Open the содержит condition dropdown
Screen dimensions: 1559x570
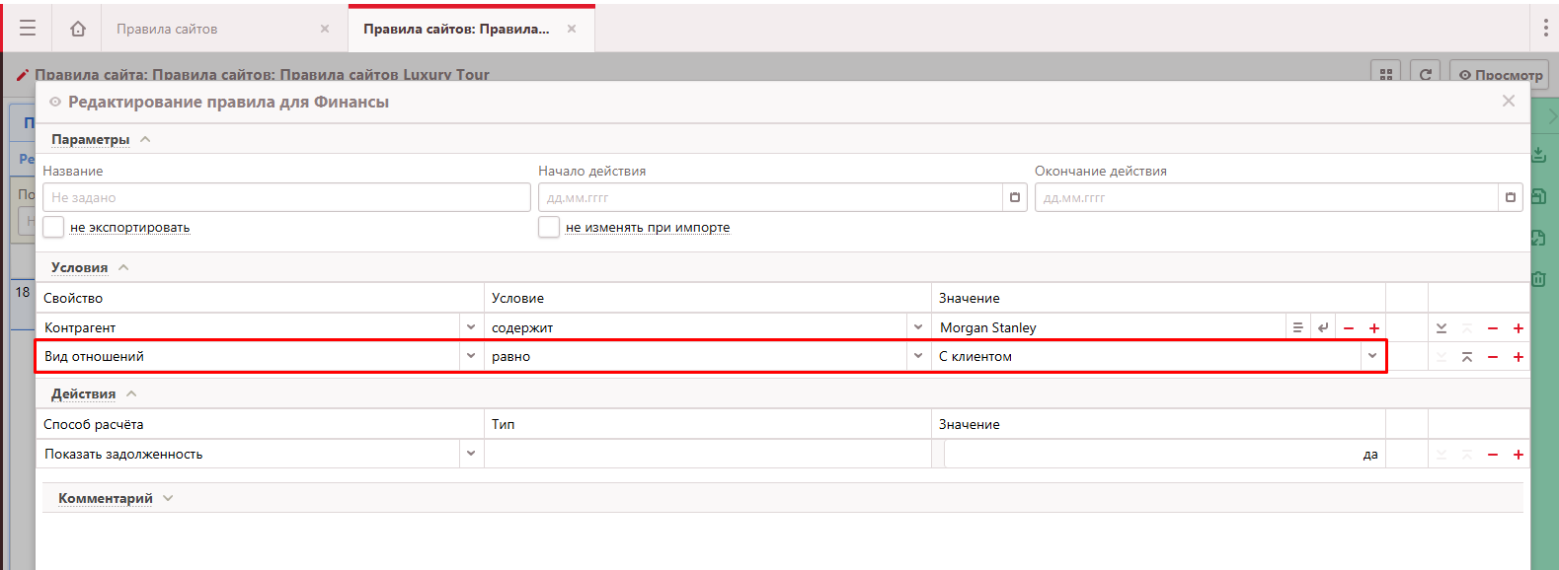[x=918, y=327]
